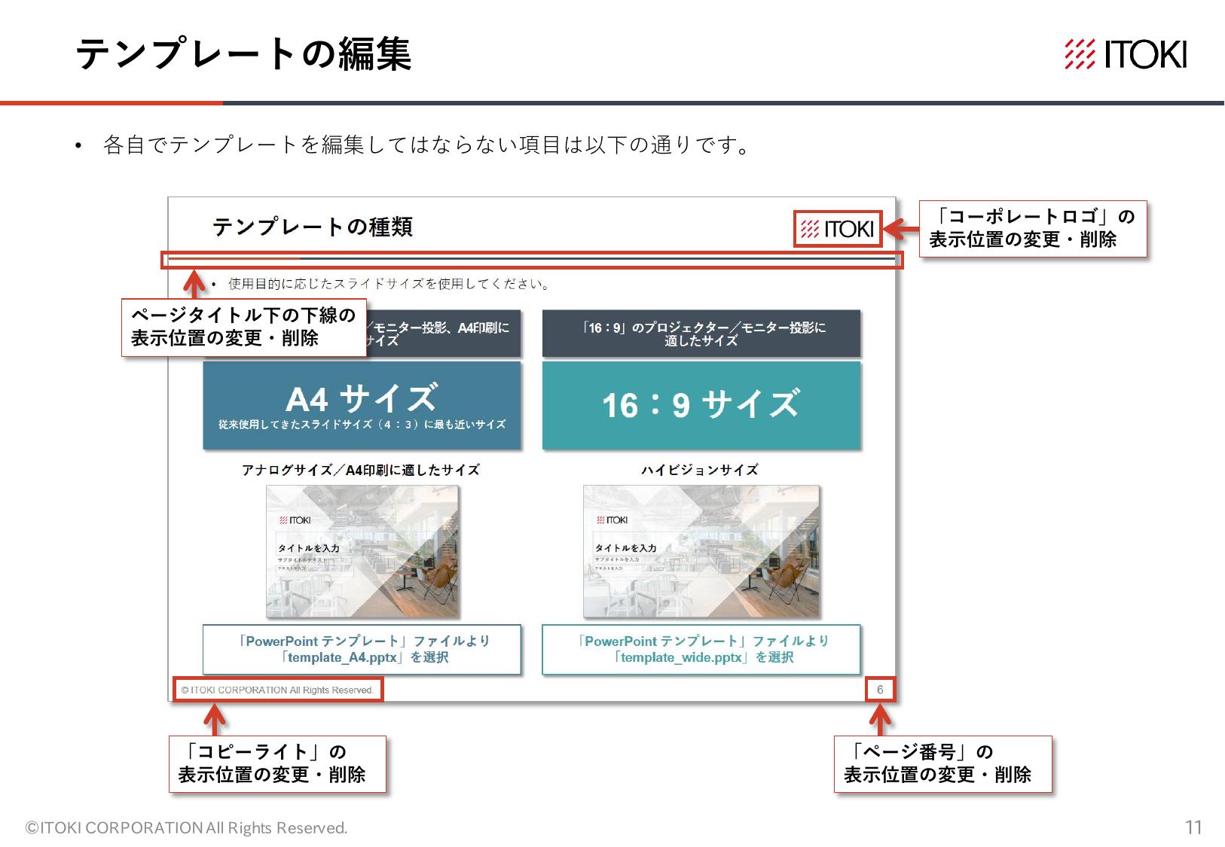Click the embedded slide copyright ITOKI CORPORATION text
The image size is (1225, 847).
pos(278,690)
